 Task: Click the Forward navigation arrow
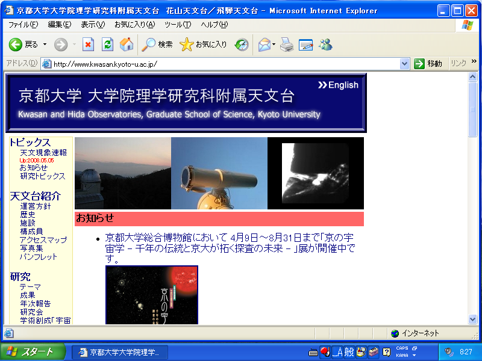(x=61, y=45)
